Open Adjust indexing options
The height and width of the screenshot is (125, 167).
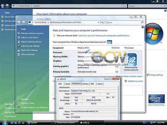[x=31, y=42]
